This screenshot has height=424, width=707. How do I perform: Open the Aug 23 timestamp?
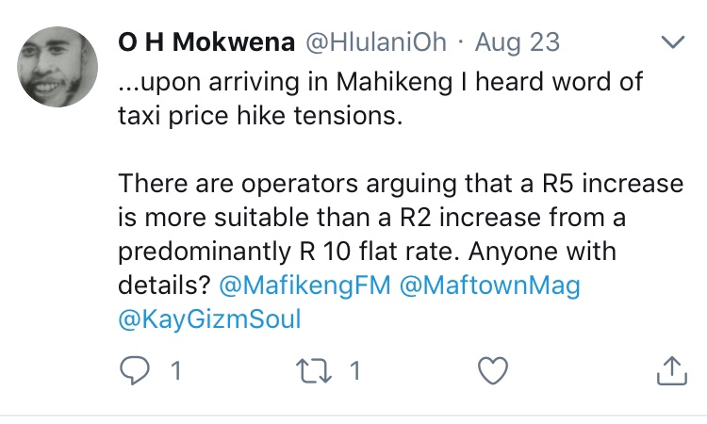pyautogui.click(x=517, y=42)
